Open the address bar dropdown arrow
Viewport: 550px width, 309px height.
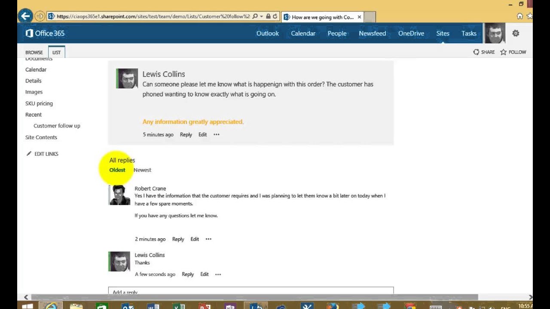coord(261,17)
